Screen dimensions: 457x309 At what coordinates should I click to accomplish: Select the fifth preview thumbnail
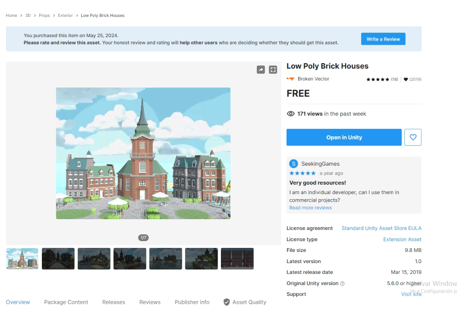(x=165, y=259)
